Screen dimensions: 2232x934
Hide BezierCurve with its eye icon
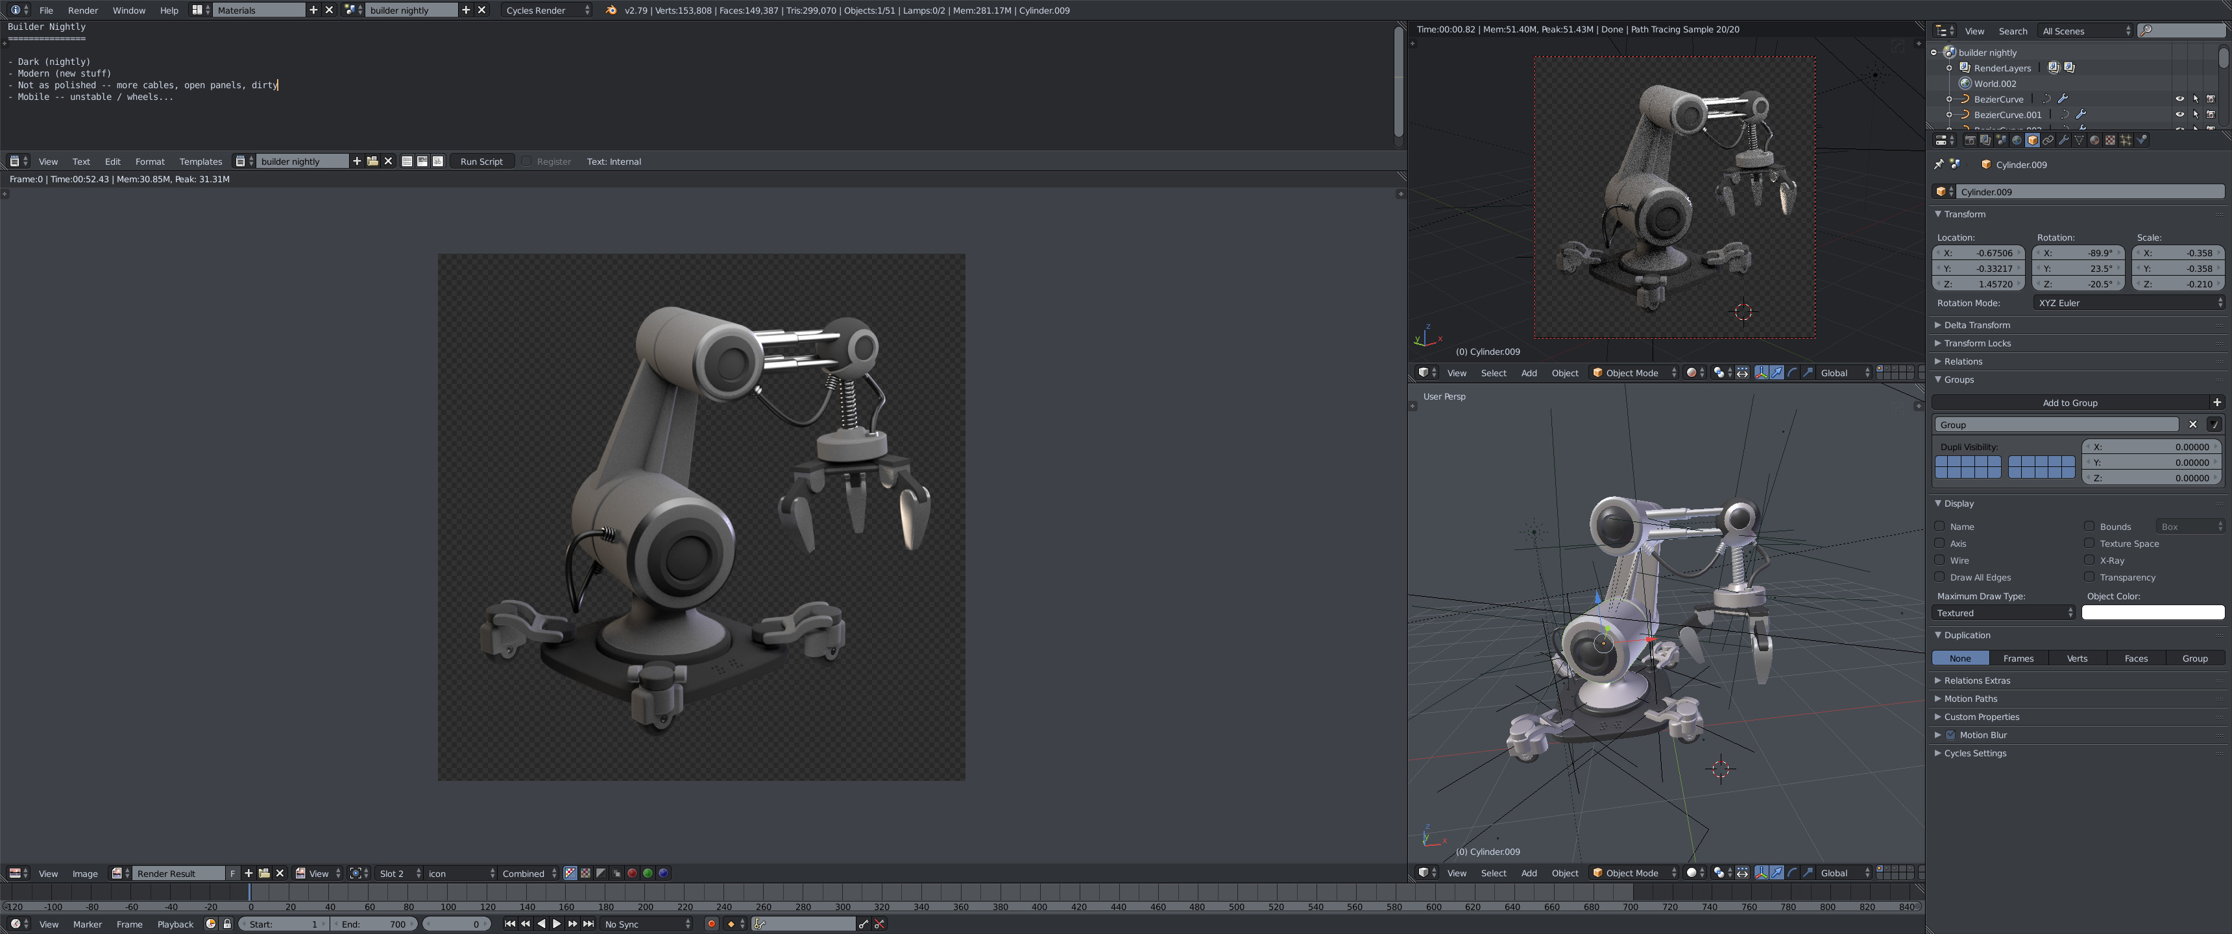pyautogui.click(x=2180, y=100)
